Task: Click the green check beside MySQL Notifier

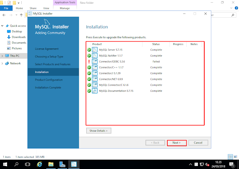Action: tap(89, 55)
